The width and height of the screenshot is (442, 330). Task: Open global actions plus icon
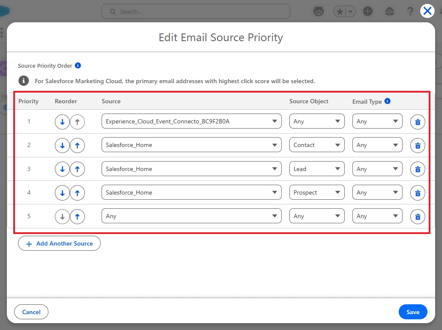367,11
